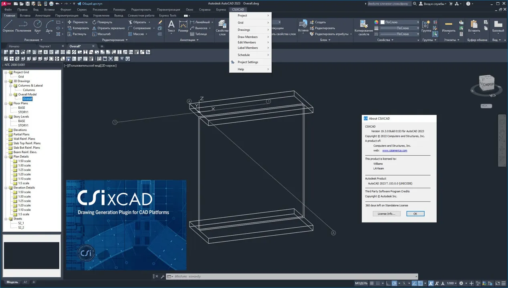
Task: Follow the www.csiamerica.com link
Action: [395, 150]
